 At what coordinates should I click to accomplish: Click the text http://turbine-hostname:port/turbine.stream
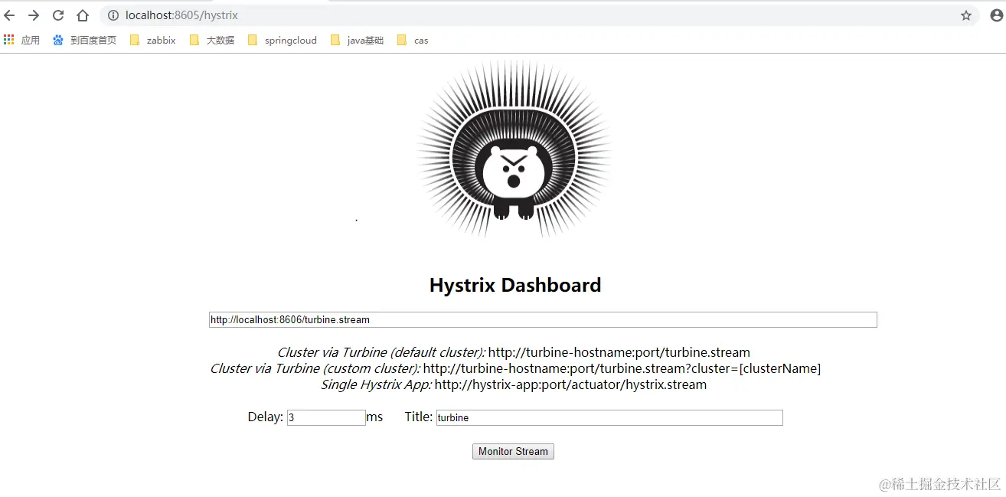[x=619, y=353]
